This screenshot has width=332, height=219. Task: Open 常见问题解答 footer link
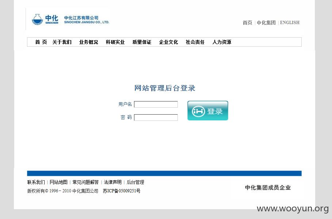[85, 182]
